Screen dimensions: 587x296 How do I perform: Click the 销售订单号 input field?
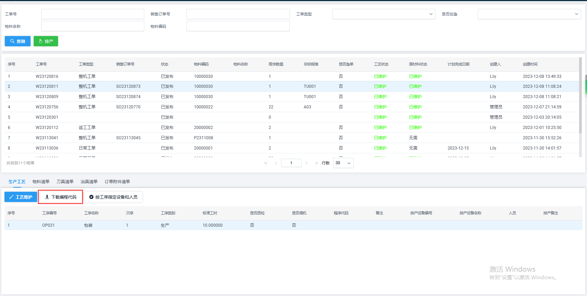[238, 14]
